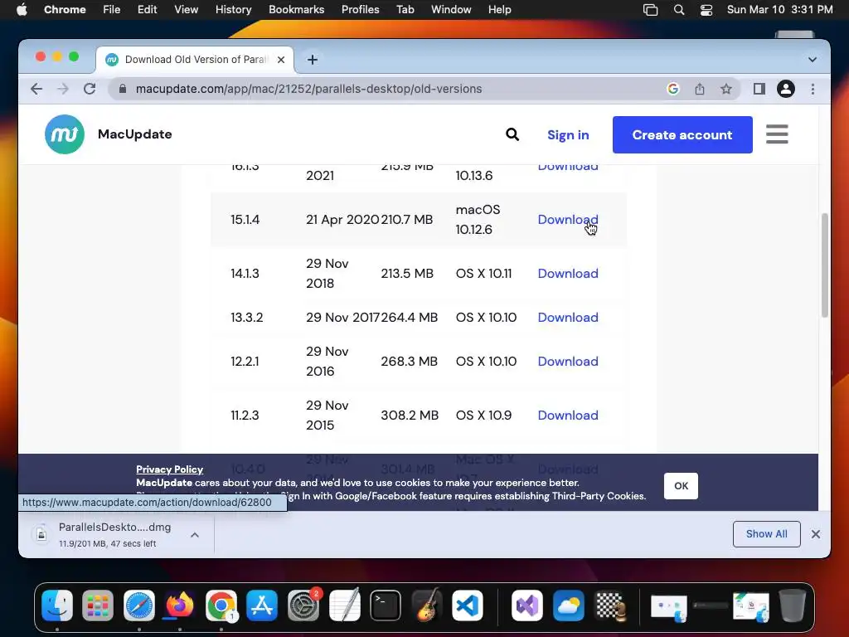Open the site search magnifier
The image size is (849, 637).
(x=512, y=134)
